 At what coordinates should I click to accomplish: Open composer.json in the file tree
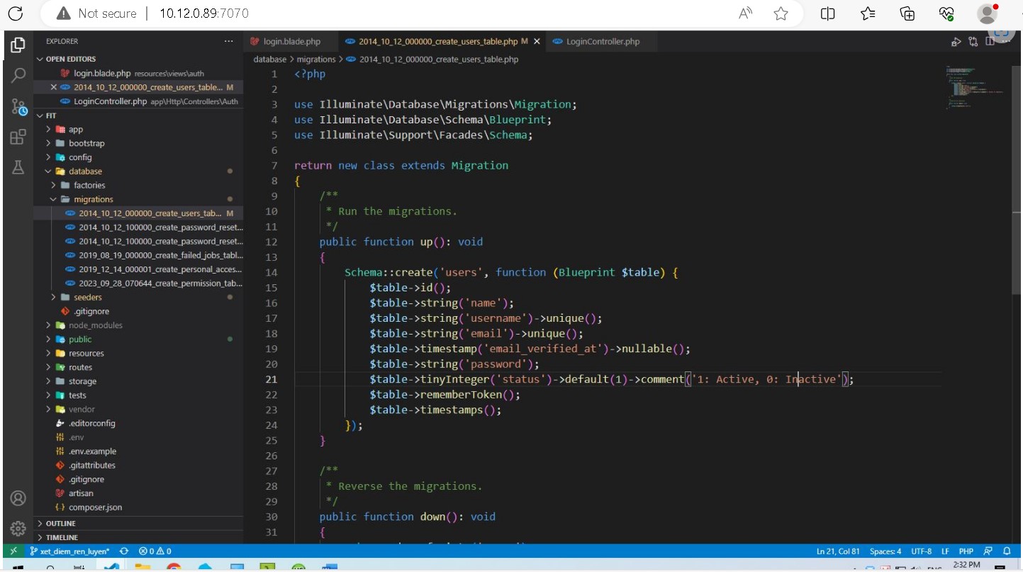(x=95, y=507)
